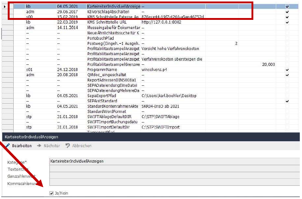302x199 pixels.
Task: Toggle checkbox in SEPAistStandard row
Action: [x=287, y=101]
